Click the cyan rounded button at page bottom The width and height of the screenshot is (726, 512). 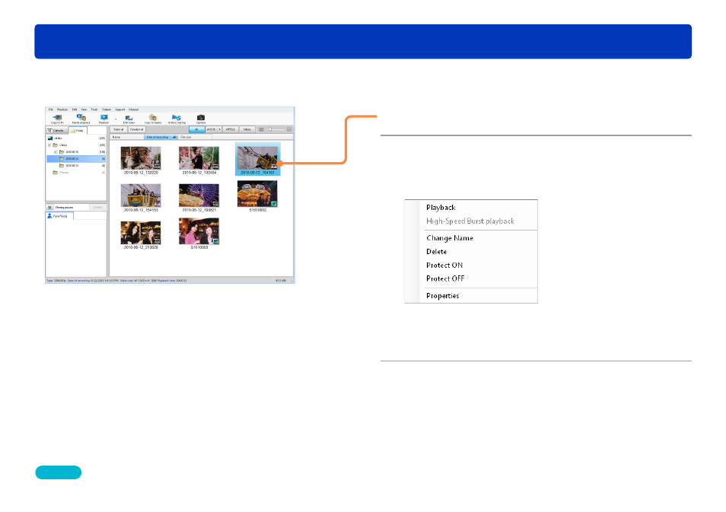[59, 472]
